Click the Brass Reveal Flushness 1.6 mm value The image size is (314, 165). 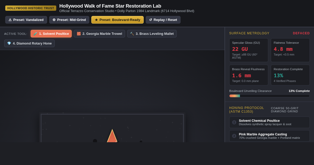click(242, 75)
